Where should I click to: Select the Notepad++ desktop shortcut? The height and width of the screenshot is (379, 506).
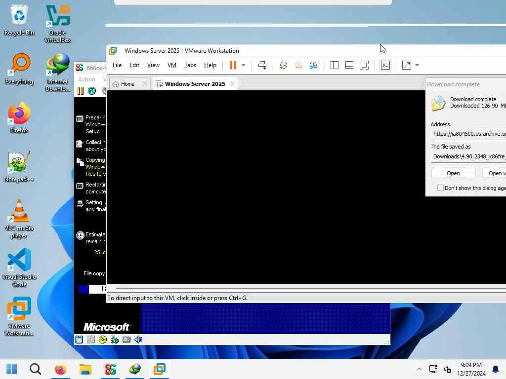tap(19, 167)
